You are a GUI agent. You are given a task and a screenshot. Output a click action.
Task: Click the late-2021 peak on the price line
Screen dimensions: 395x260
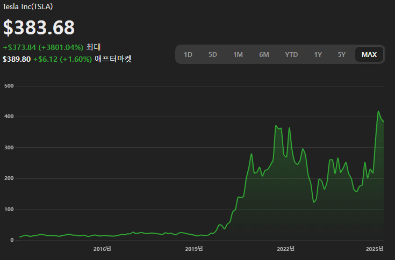click(x=276, y=125)
